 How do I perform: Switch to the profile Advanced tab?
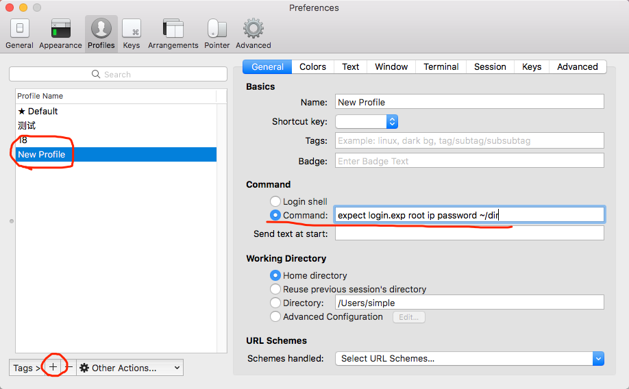pyautogui.click(x=578, y=67)
